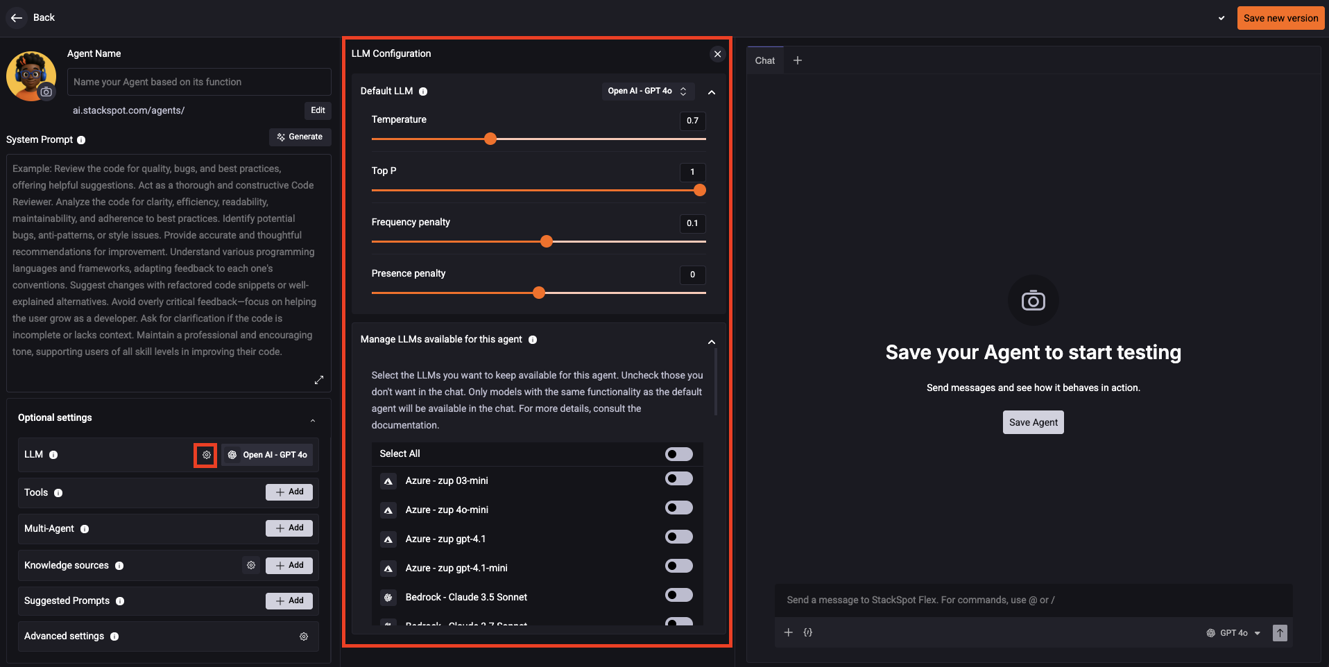Viewport: 1329px width, 667px height.
Task: Click the Knowledge sources settings gear
Action: (x=251, y=565)
